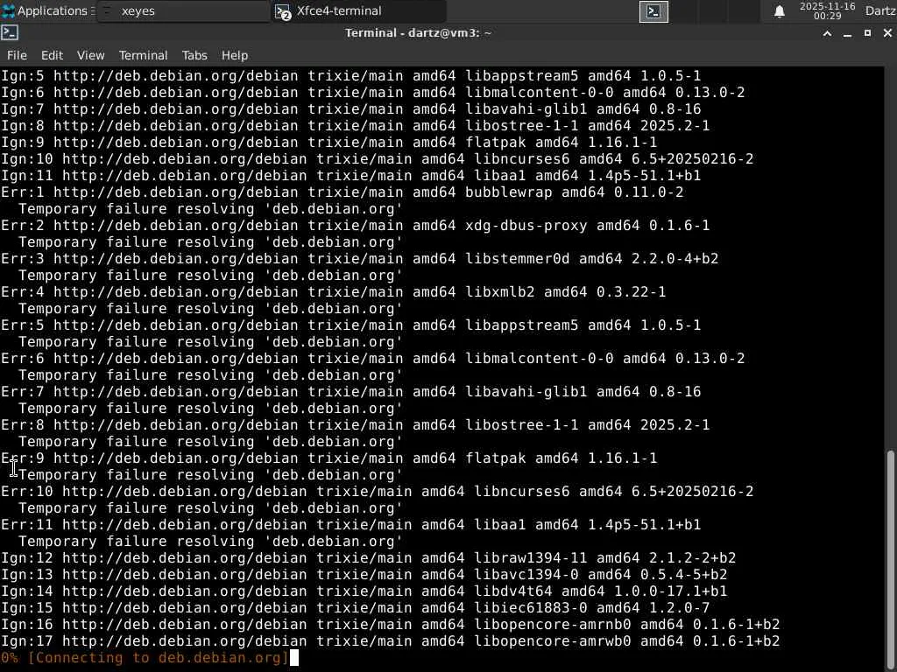The width and height of the screenshot is (897, 672).
Task: Click the 'Ign:10' libncurses6 line
Action: click(x=378, y=158)
